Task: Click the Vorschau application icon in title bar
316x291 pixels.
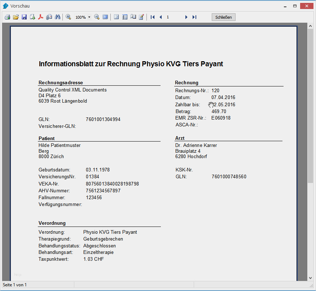Action: tap(5, 6)
